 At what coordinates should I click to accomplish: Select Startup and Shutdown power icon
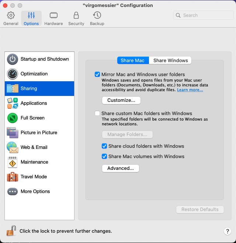(x=13, y=59)
